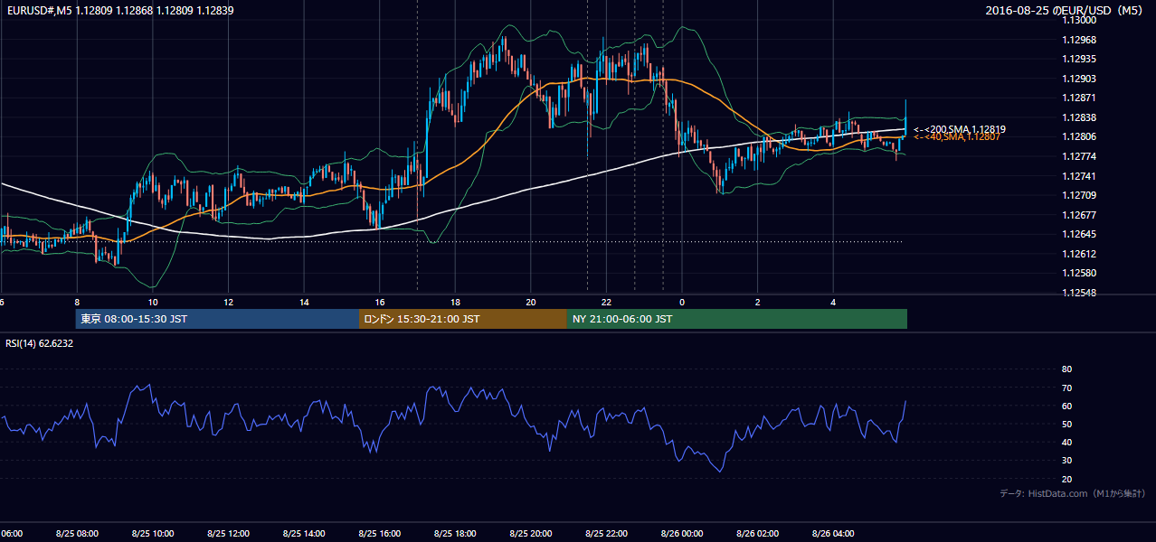Click RSI scale value 50
Viewport: 1156px width, 542px height.
point(1066,424)
